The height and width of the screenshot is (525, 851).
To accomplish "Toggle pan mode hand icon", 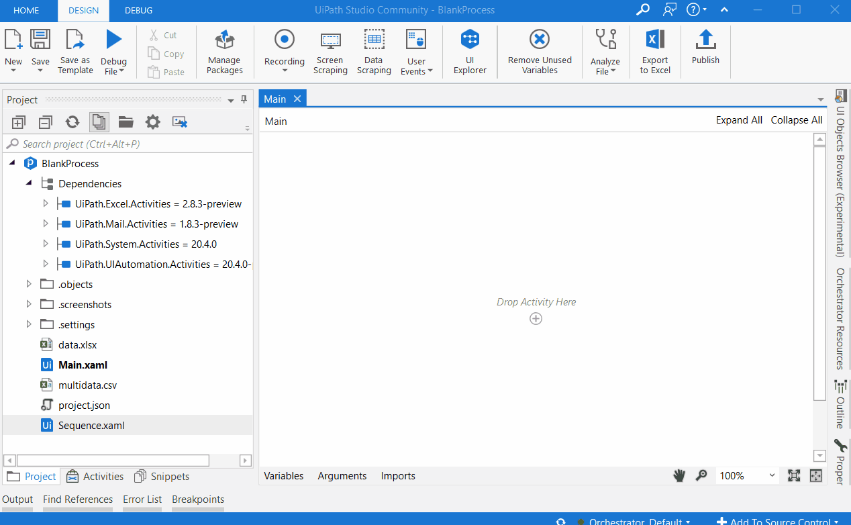I will tap(679, 475).
